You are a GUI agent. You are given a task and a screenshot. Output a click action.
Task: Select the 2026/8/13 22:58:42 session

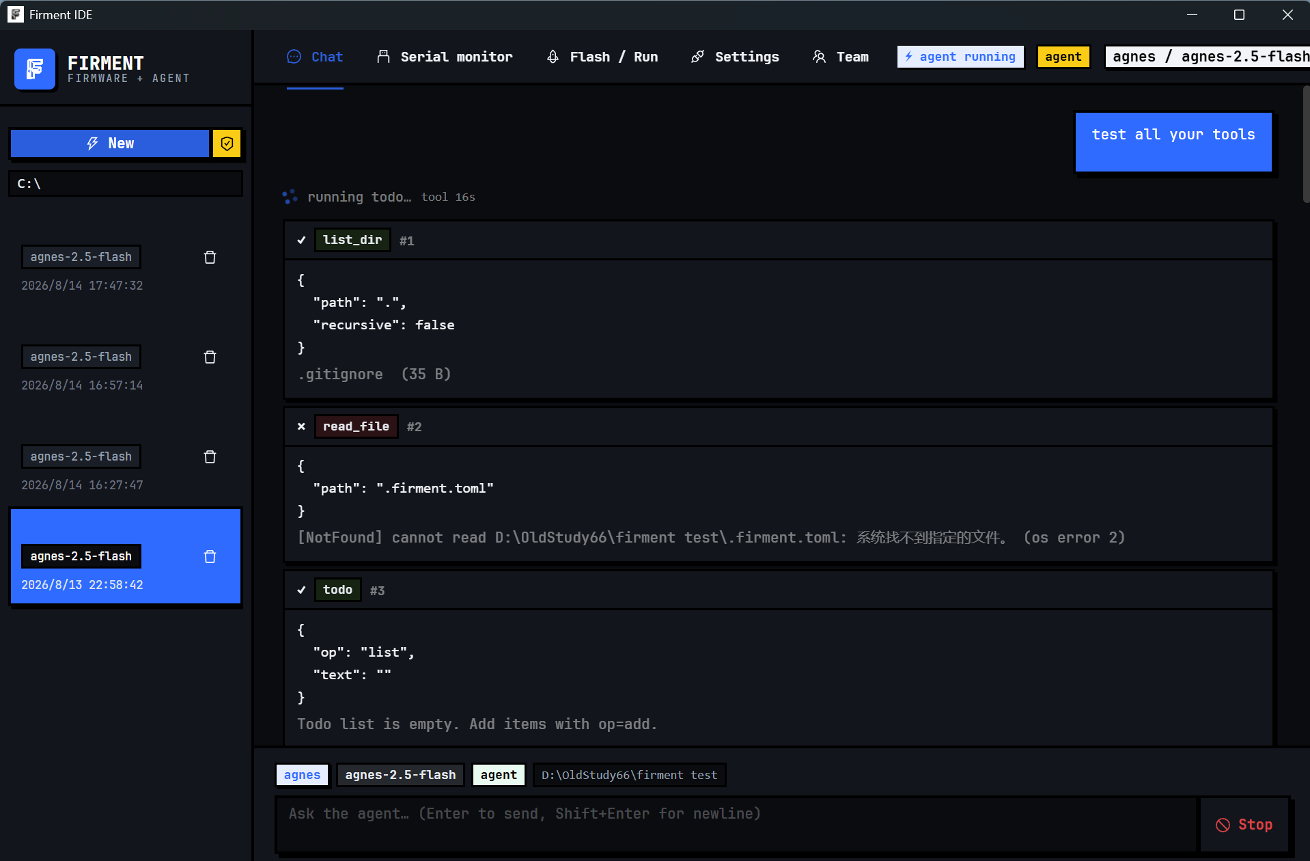point(126,556)
